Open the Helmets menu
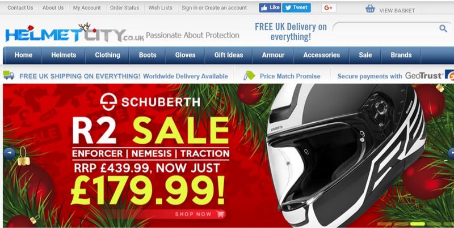 (64, 55)
